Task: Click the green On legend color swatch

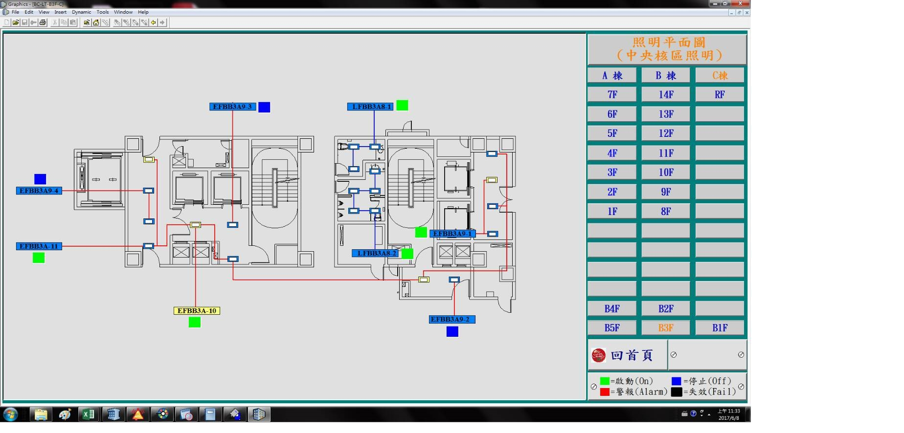Action: (x=605, y=381)
